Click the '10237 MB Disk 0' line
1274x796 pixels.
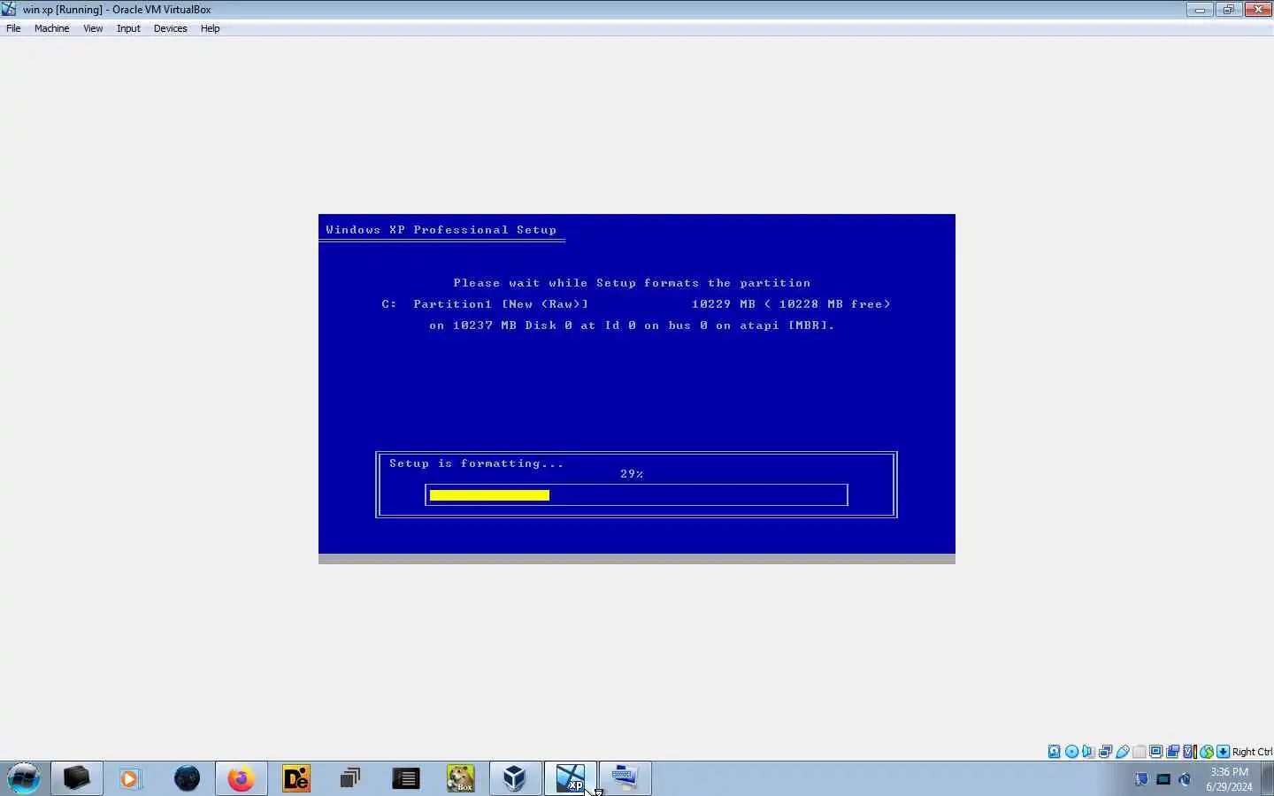pos(632,325)
